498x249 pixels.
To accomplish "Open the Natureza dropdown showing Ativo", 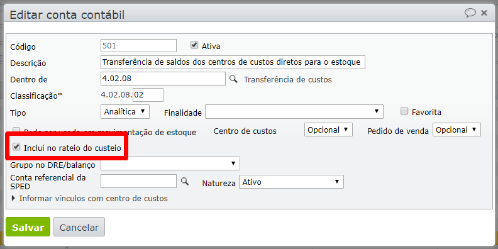I will [x=291, y=182].
